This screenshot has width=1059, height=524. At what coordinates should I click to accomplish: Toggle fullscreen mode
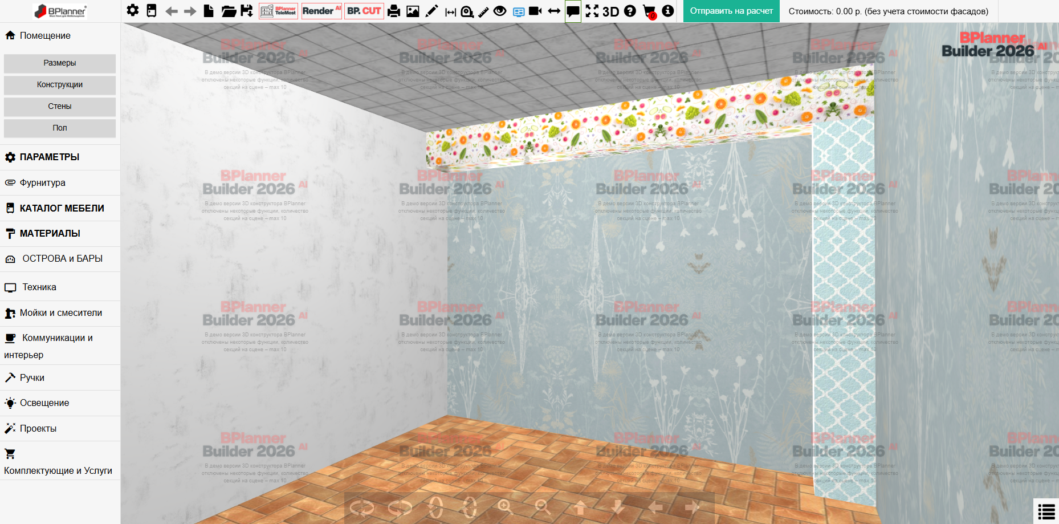[592, 11]
